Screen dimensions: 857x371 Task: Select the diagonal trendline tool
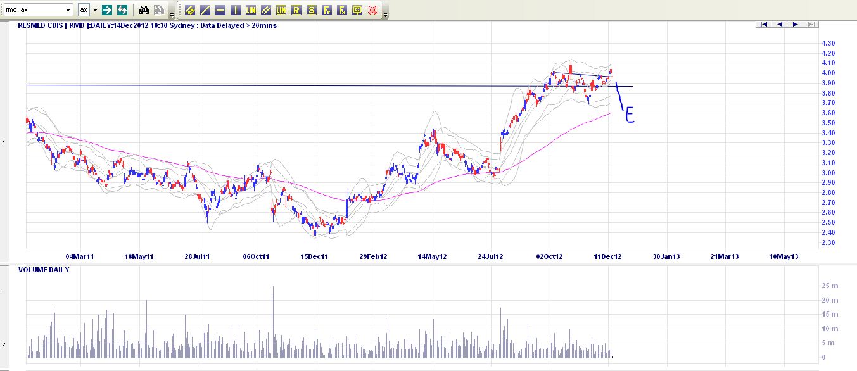pos(205,10)
